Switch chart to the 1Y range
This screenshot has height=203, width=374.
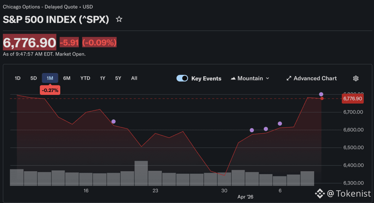[103, 78]
